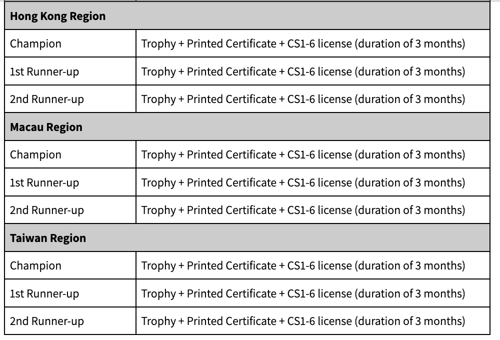Select 1st Runner-up cell under Macau Region

[x=44, y=182]
